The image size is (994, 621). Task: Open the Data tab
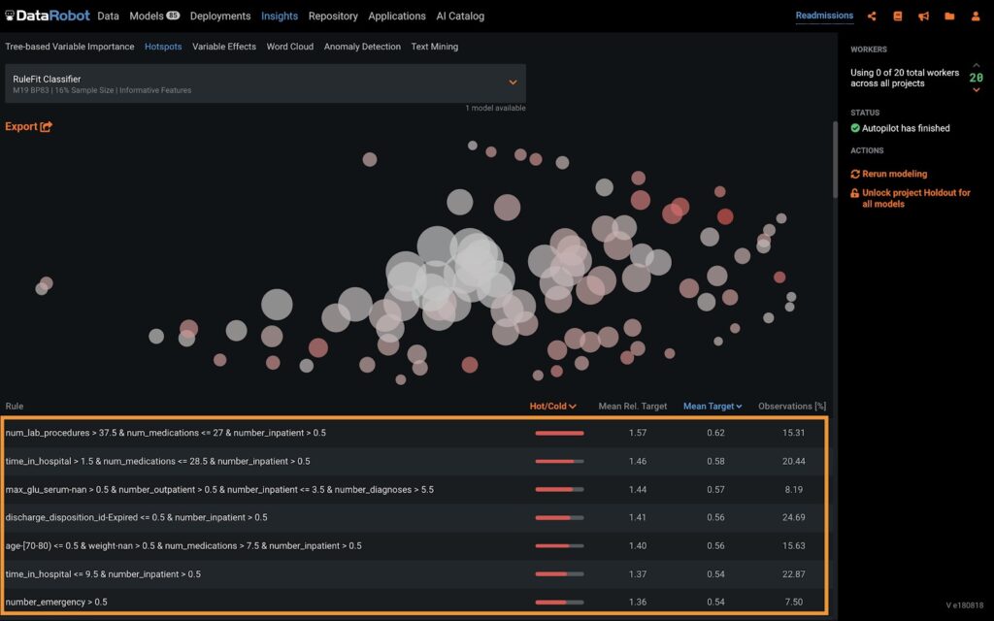[109, 16]
